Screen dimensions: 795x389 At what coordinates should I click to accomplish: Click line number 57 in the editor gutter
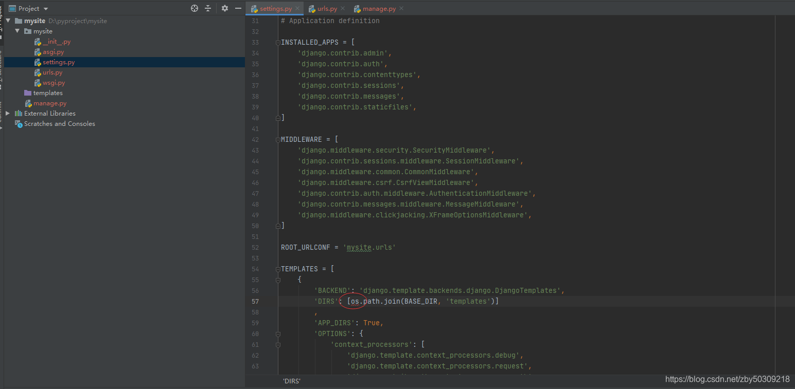[x=256, y=301]
